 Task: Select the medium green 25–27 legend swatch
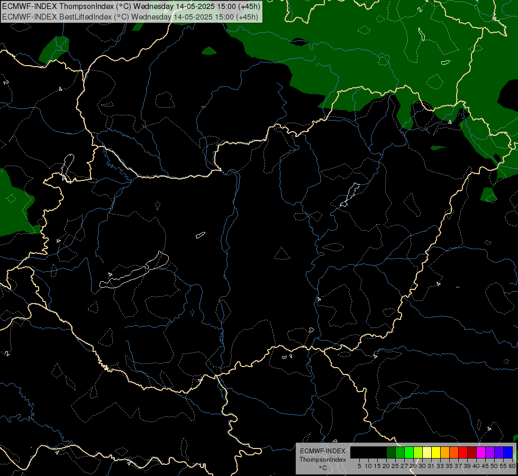coord(400,452)
